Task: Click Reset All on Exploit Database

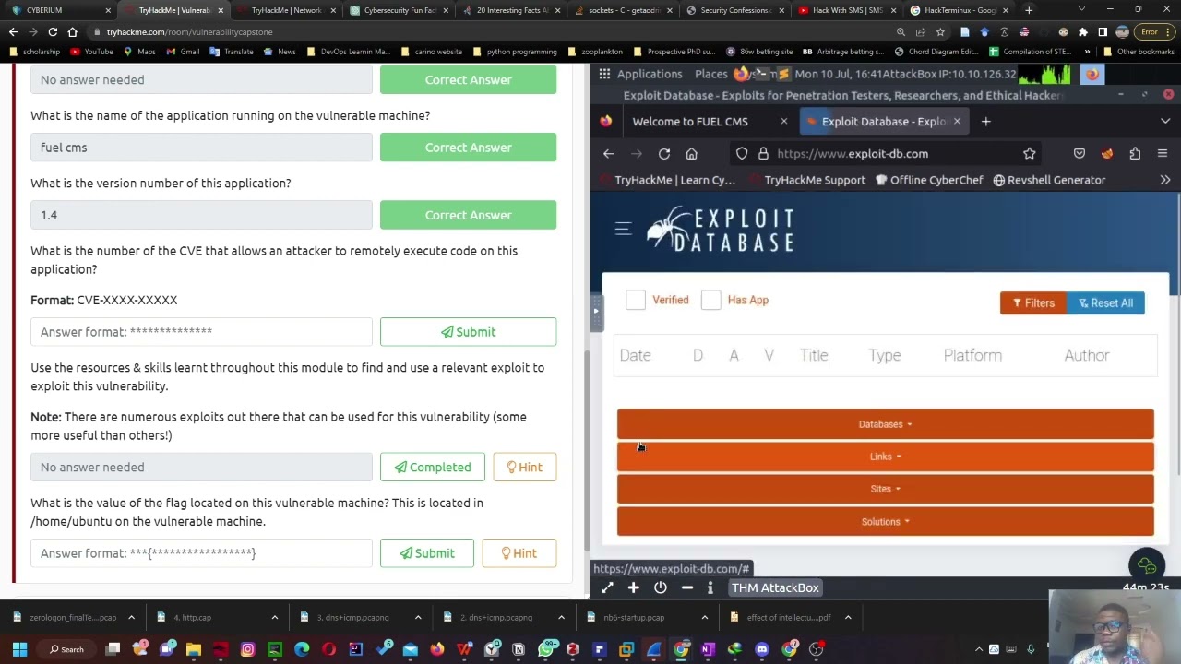Action: 1105,303
